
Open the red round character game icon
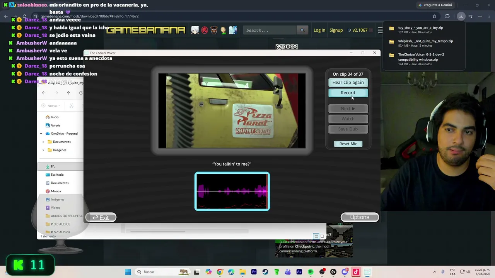[205, 30]
